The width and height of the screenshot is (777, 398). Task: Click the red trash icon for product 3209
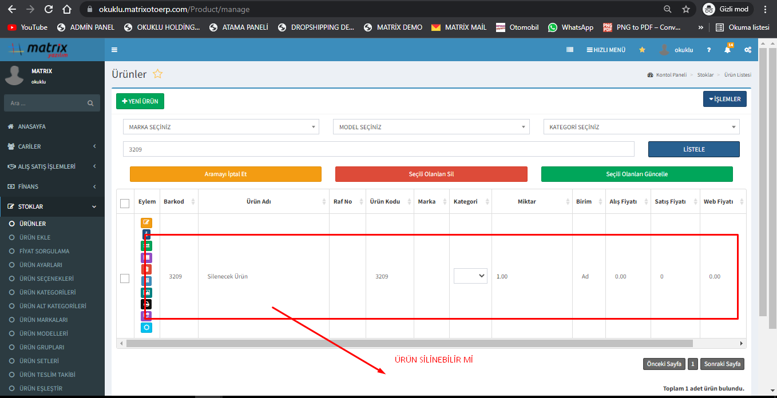click(146, 269)
